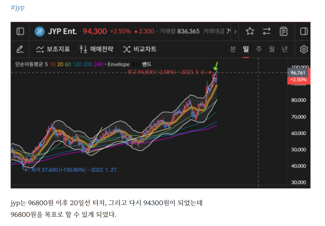Click the 40,000 price axis label

pos(299,166)
